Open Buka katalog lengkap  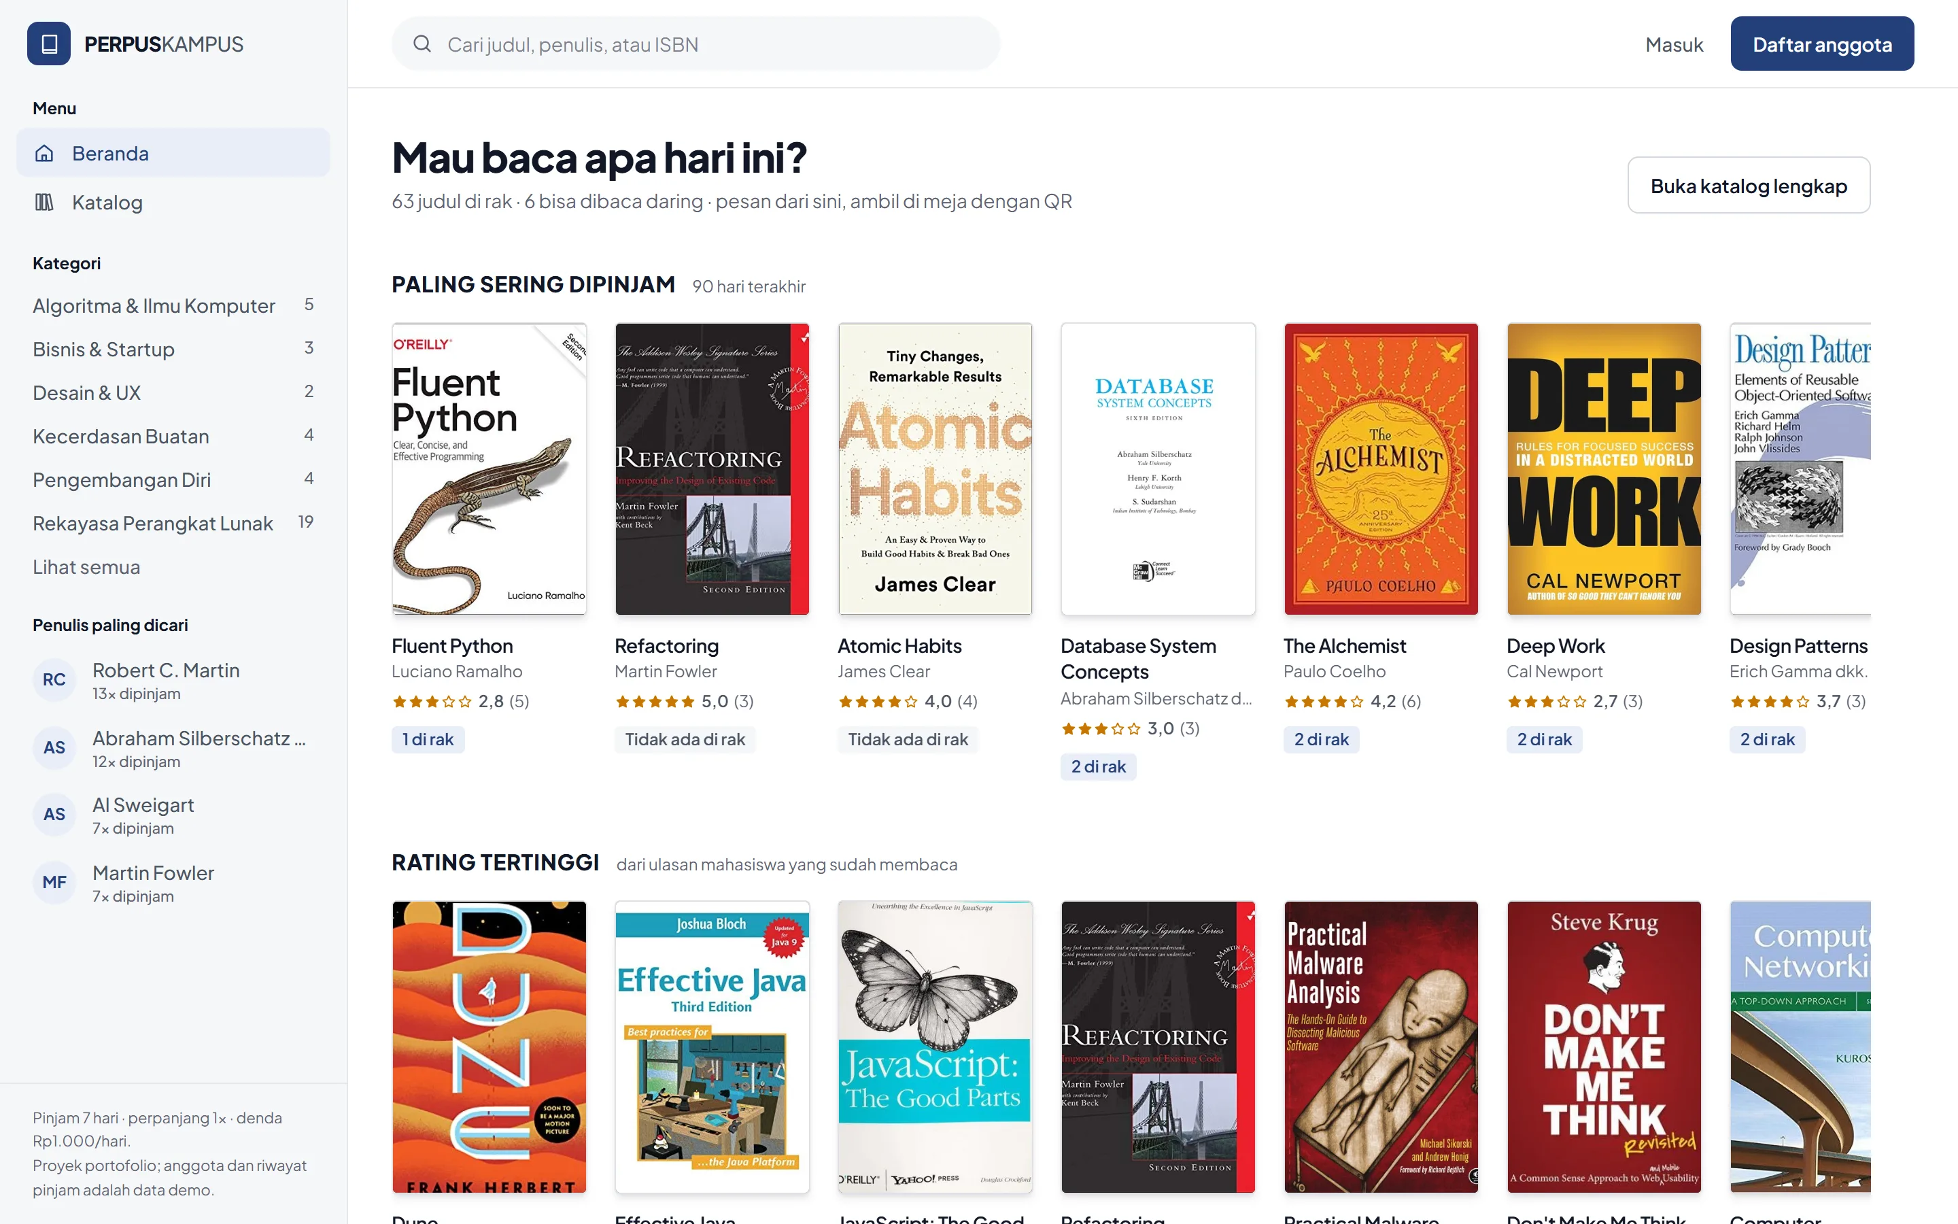(1749, 186)
